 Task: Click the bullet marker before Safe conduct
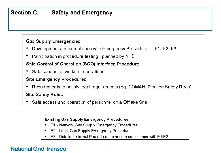click(27, 71)
